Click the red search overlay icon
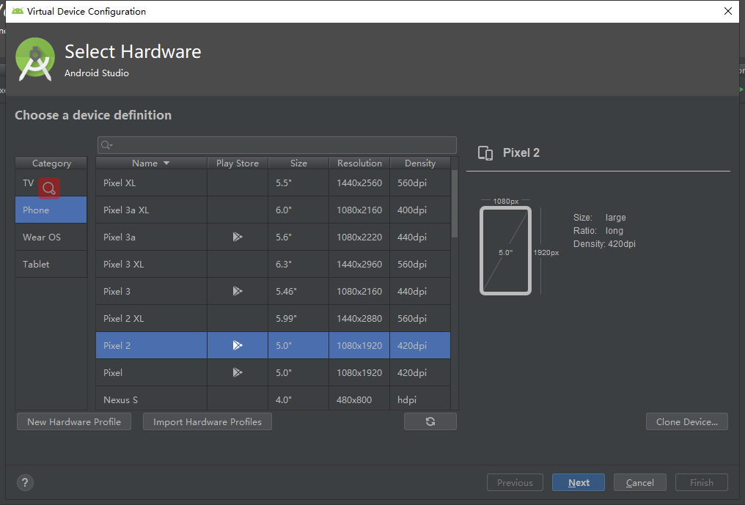Image resolution: width=745 pixels, height=505 pixels. (49, 188)
